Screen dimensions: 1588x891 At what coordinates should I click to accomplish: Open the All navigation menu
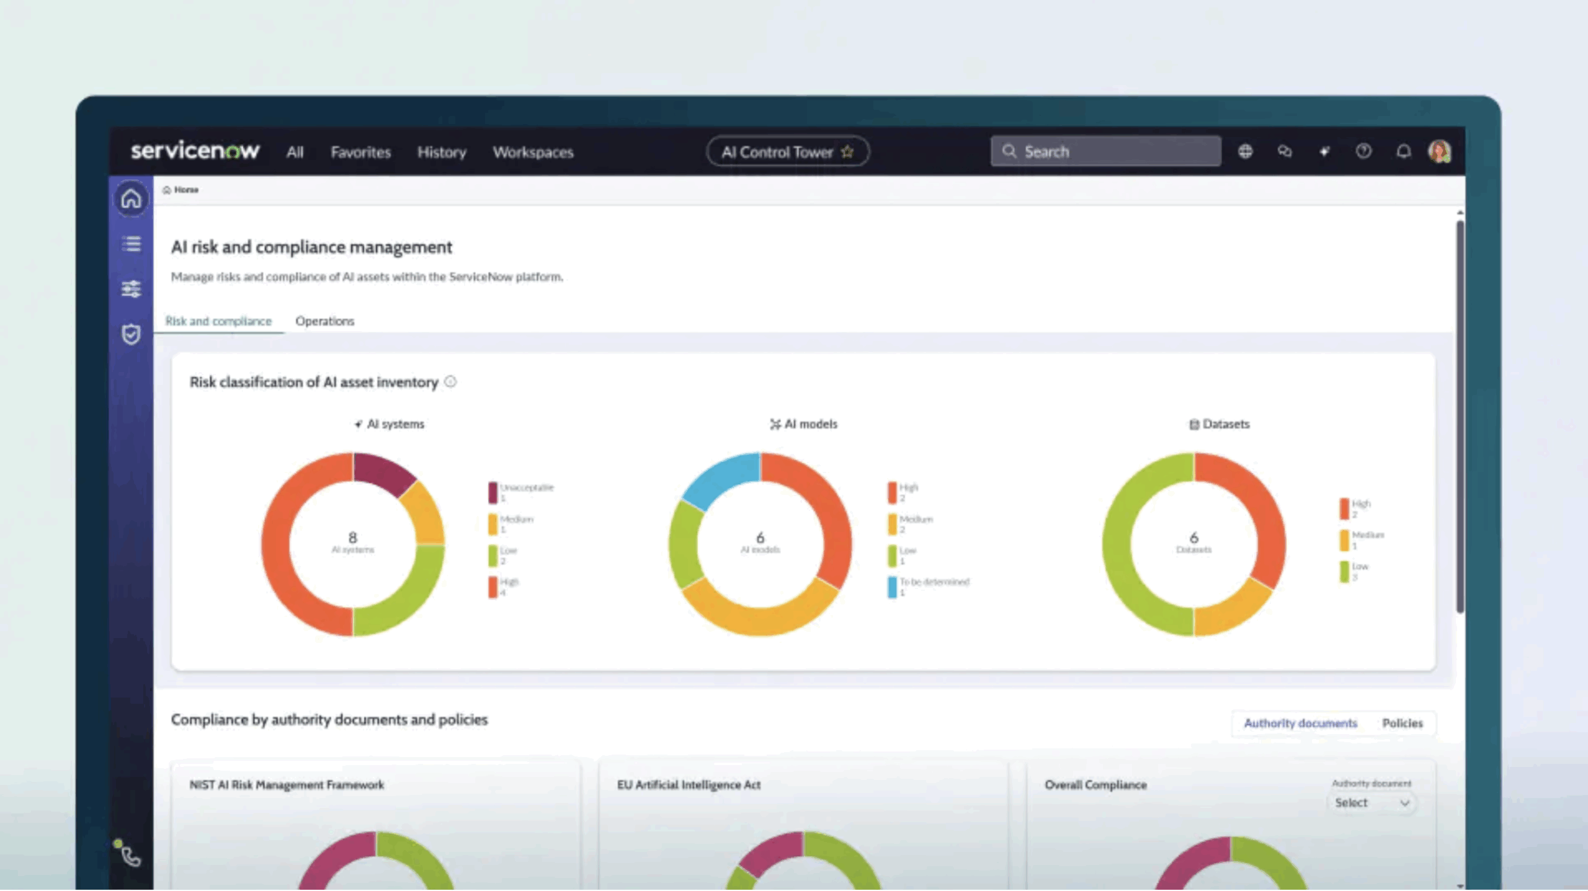coord(295,152)
